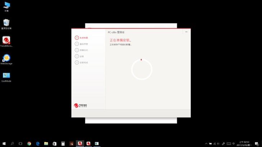Open the volume speaker tray icon
The image size is (262, 147).
(x=218, y=143)
